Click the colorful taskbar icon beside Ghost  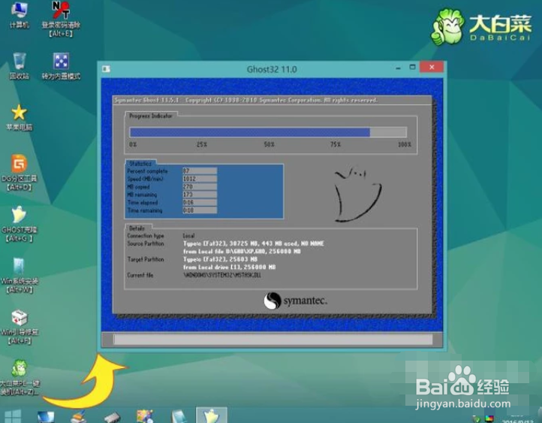(x=145, y=415)
